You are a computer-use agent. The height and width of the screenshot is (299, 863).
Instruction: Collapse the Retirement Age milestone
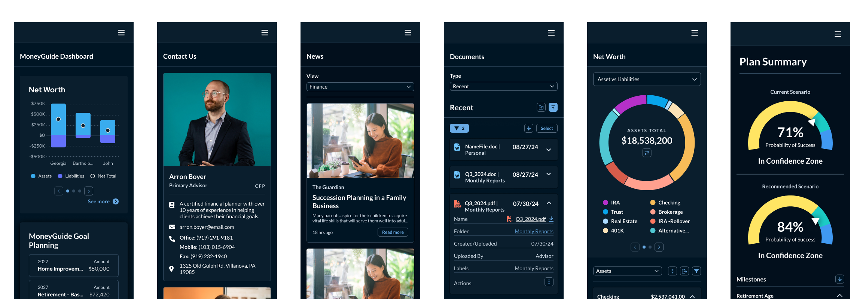click(x=840, y=296)
